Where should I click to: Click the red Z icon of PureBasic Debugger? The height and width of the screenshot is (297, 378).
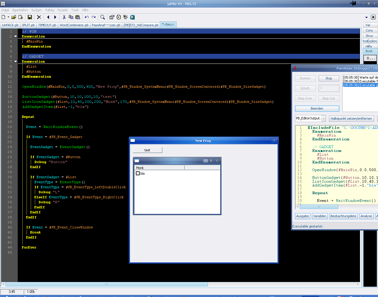pos(295,68)
